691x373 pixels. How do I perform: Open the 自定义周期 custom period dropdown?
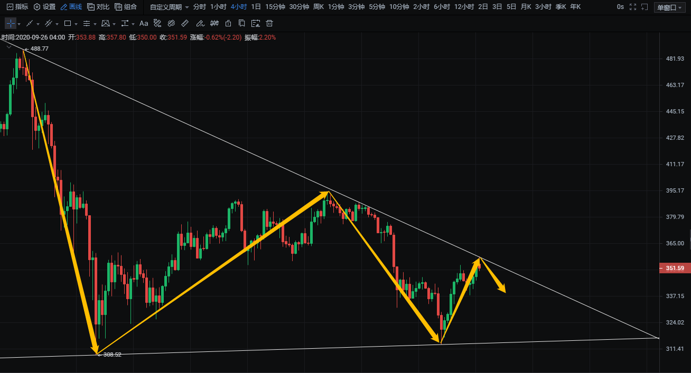[x=169, y=7]
